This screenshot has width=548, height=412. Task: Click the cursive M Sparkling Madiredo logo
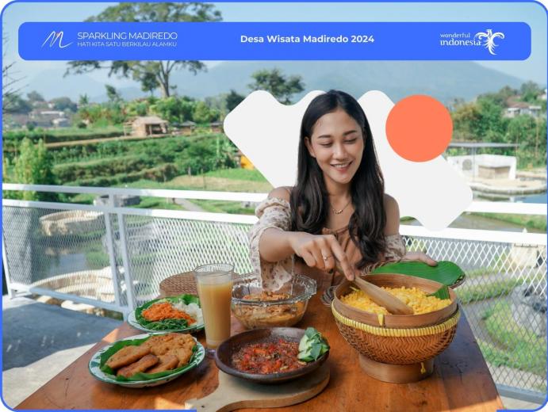click(x=56, y=40)
